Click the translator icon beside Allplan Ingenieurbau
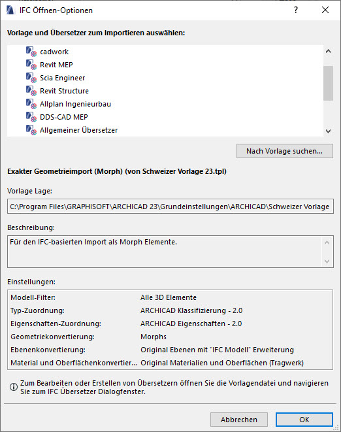The width and height of the screenshot is (341, 432). [x=31, y=104]
